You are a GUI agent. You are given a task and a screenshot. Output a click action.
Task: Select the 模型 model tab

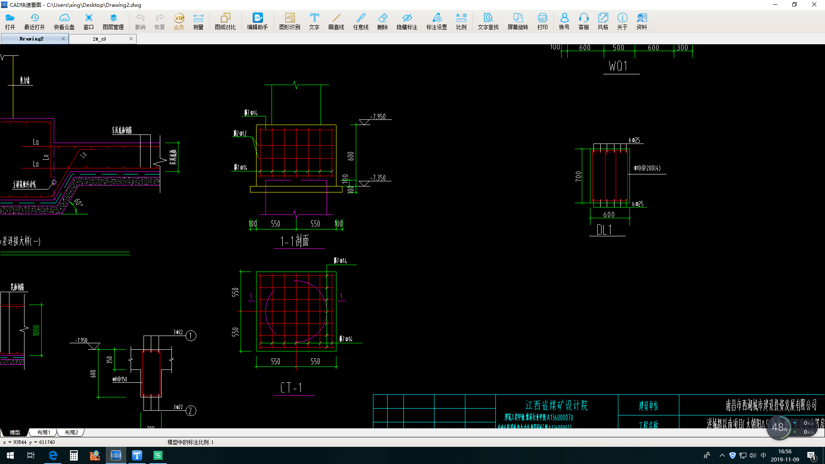coord(15,432)
